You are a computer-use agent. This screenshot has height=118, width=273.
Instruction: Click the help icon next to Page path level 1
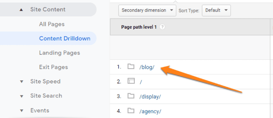(162, 27)
